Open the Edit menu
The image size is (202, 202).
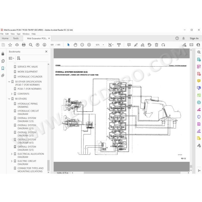point(7,34)
